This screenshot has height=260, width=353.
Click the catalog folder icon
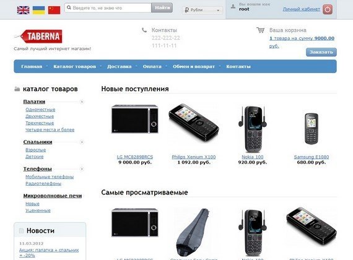pyautogui.click(x=17, y=89)
